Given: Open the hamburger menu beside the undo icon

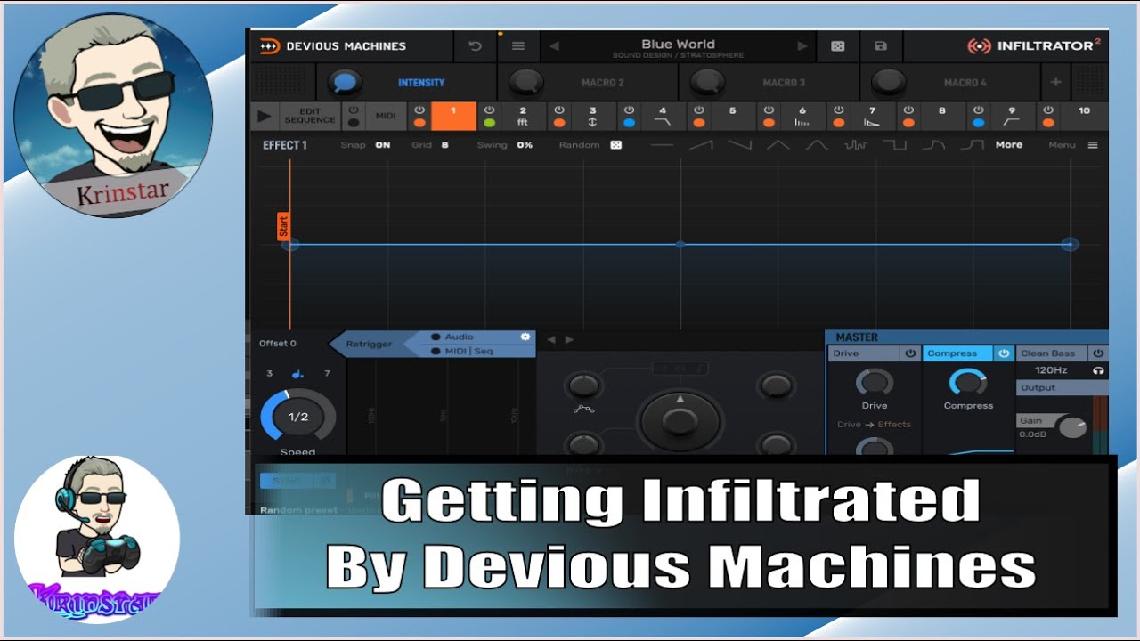Looking at the screenshot, I should 518,46.
